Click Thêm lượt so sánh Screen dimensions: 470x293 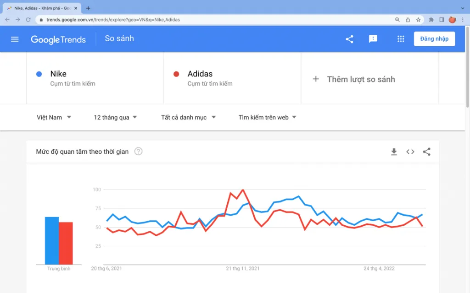click(x=354, y=79)
